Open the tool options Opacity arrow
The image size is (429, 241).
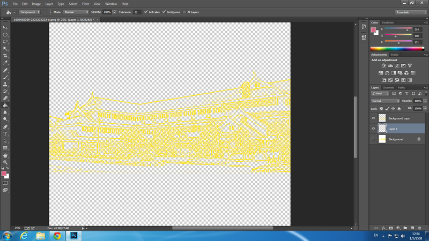[114, 12]
